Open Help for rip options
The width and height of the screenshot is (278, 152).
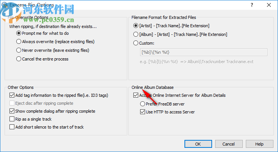pyautogui.click(x=259, y=144)
